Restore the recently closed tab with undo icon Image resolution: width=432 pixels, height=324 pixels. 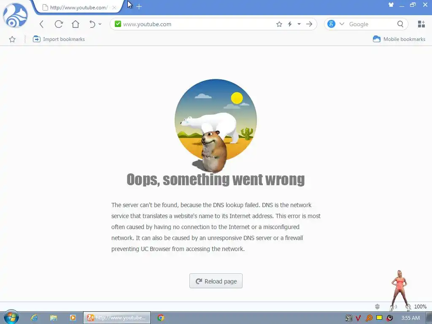click(92, 24)
